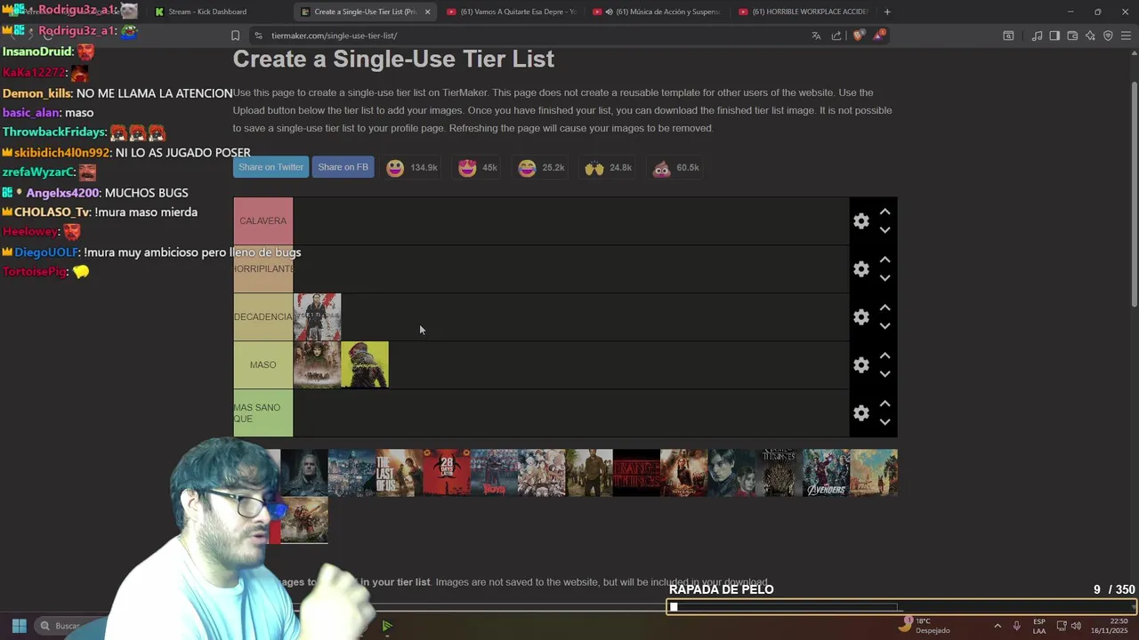Move HORRIPILANTE tier up with arrow
This screenshot has height=640, width=1139.
pos(885,260)
